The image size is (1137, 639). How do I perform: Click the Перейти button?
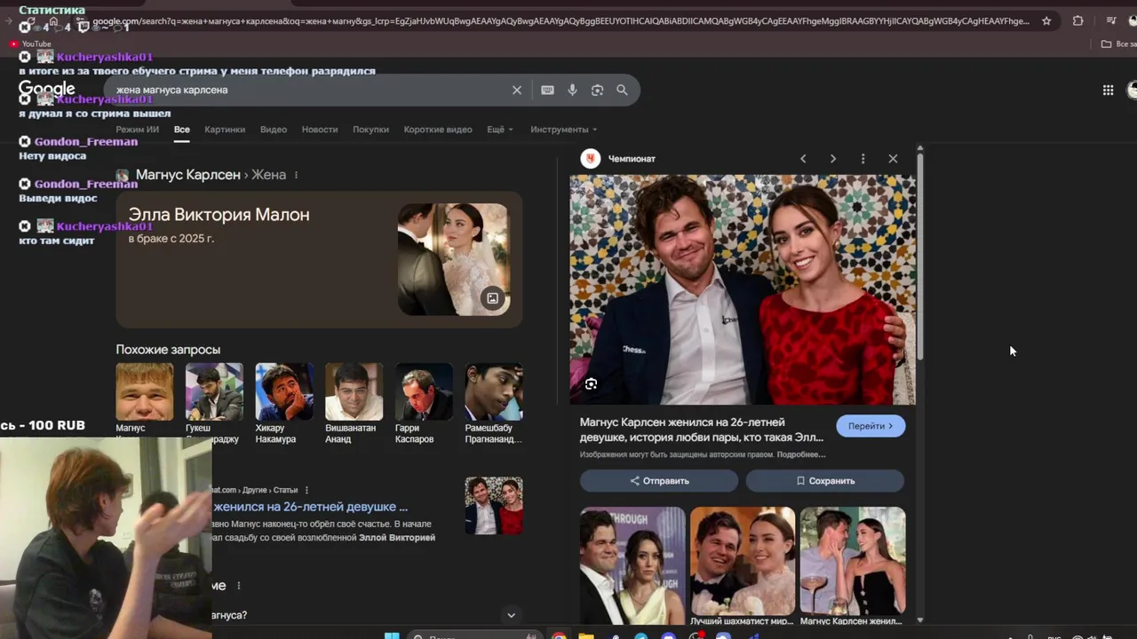871,426
